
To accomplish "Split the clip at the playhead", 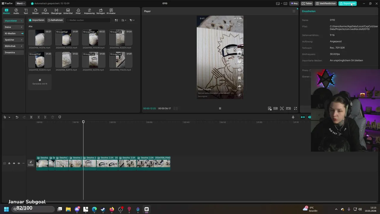I will pyautogui.click(x=31, y=117).
